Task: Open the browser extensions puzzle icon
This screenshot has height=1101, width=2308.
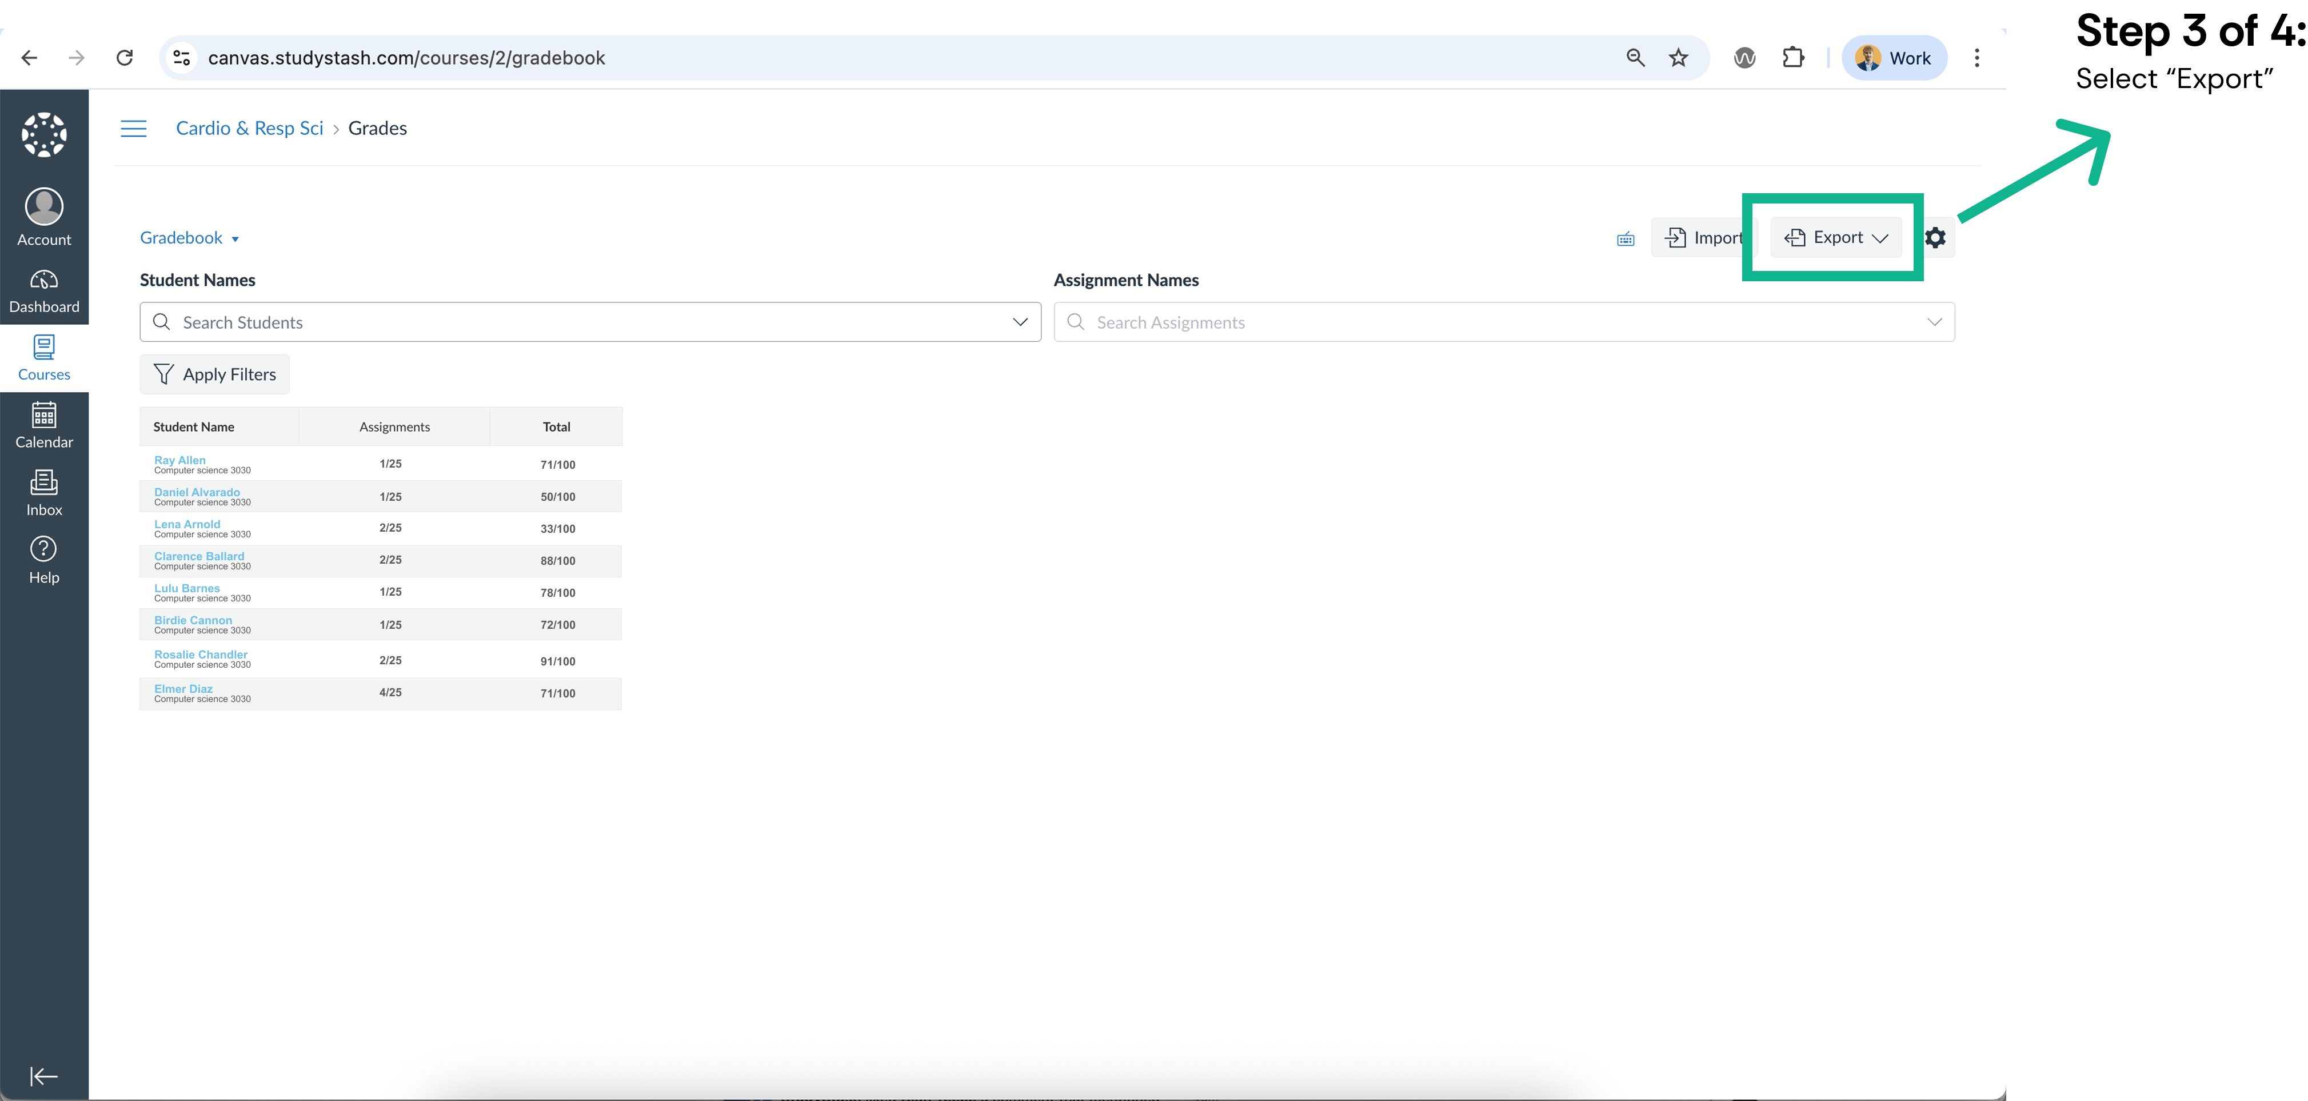Action: click(x=1793, y=58)
